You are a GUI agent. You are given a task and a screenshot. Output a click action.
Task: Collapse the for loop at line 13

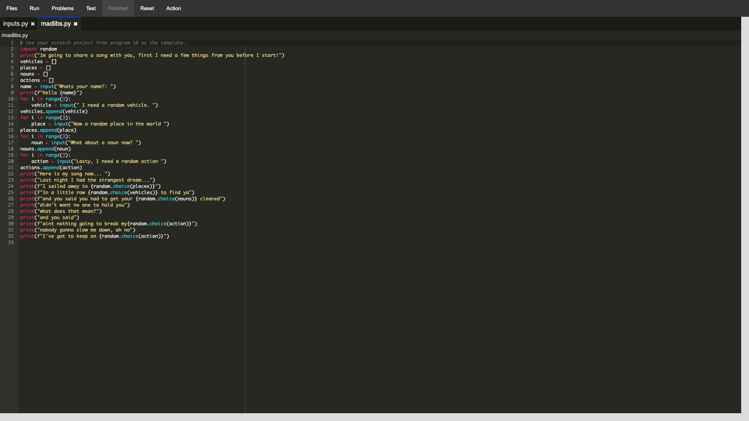[16, 118]
